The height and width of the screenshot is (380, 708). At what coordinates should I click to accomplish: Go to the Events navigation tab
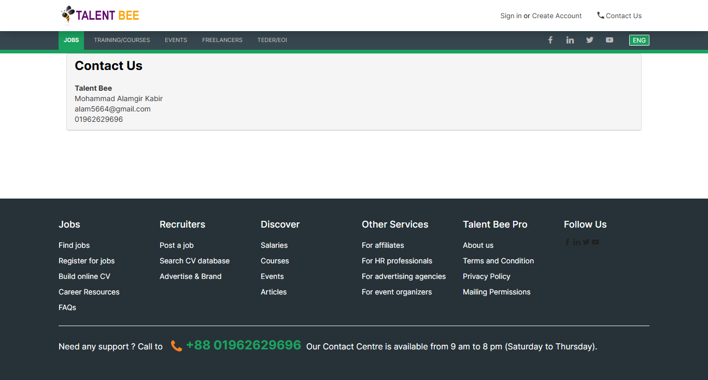176,40
